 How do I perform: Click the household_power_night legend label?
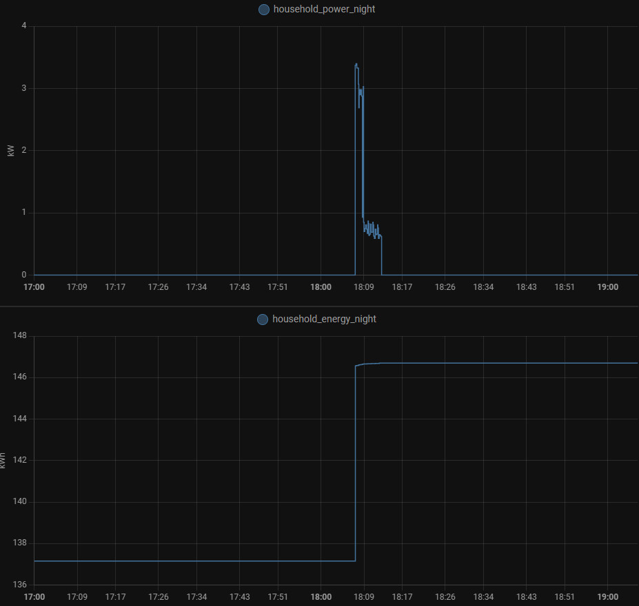(x=324, y=10)
